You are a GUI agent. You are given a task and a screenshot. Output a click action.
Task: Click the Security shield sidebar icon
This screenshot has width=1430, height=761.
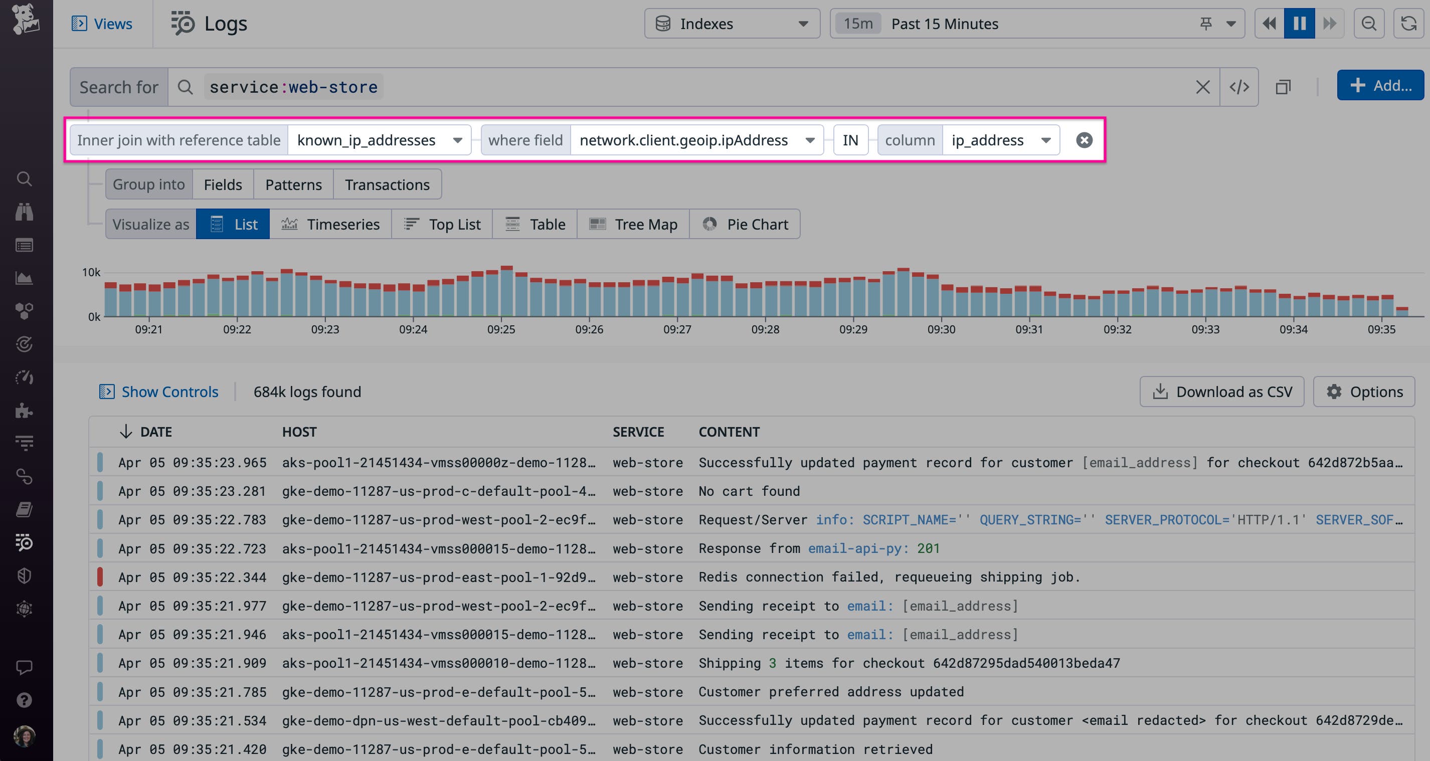point(25,576)
